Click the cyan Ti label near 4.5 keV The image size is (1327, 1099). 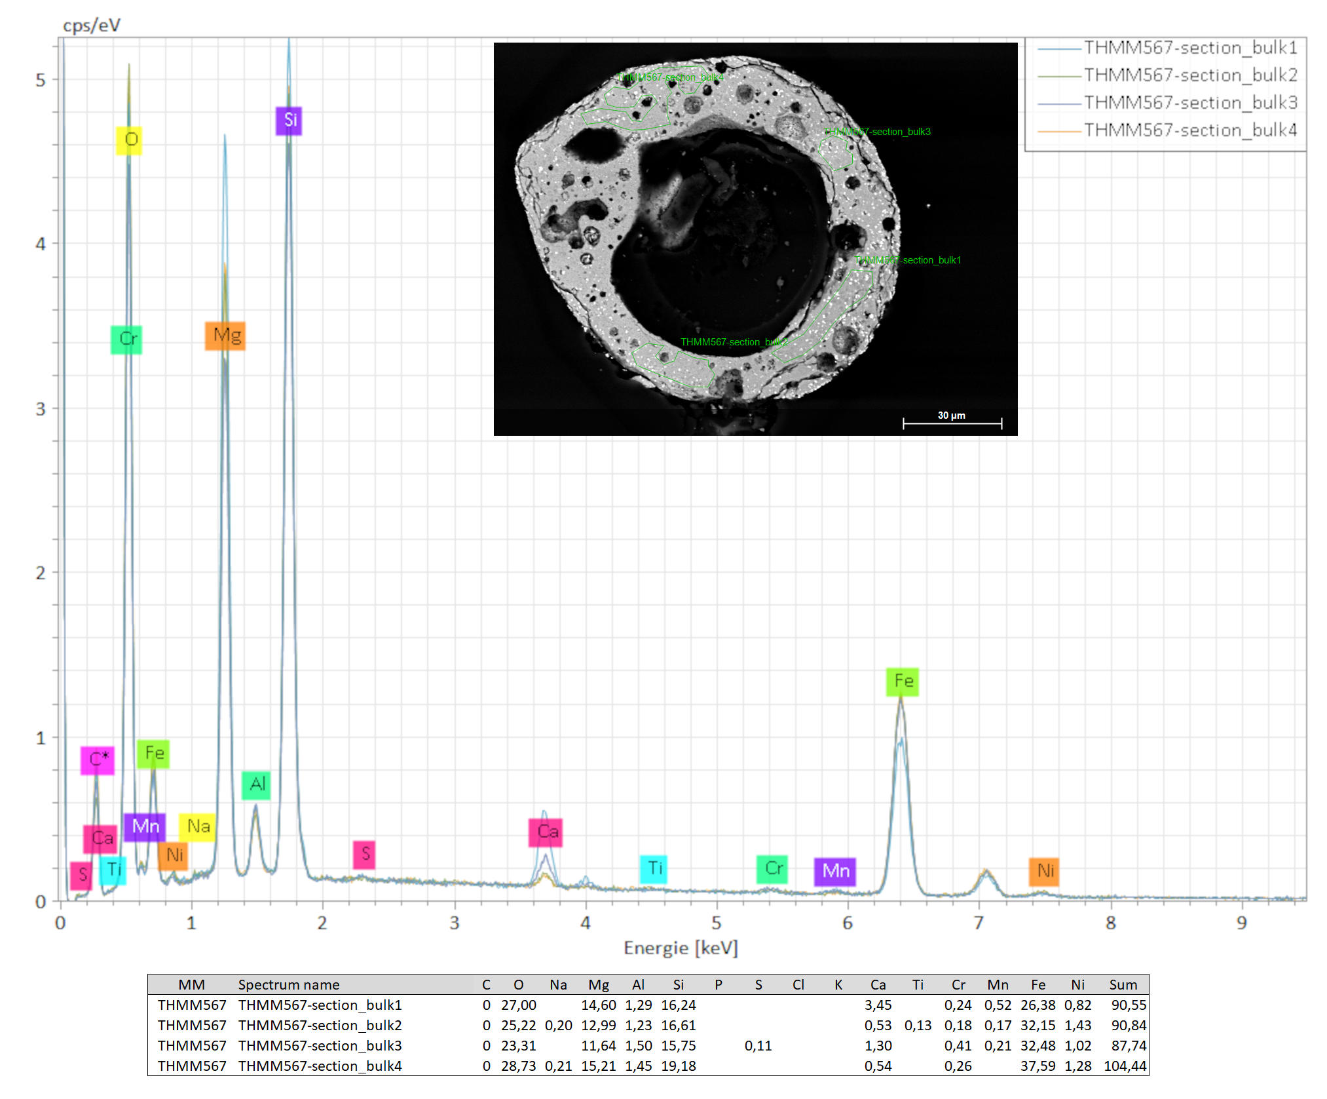click(654, 869)
